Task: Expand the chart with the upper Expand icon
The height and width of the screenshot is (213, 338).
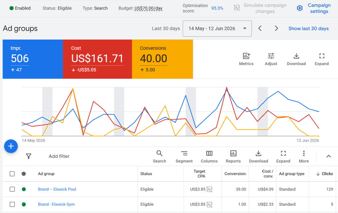Action: [x=321, y=56]
